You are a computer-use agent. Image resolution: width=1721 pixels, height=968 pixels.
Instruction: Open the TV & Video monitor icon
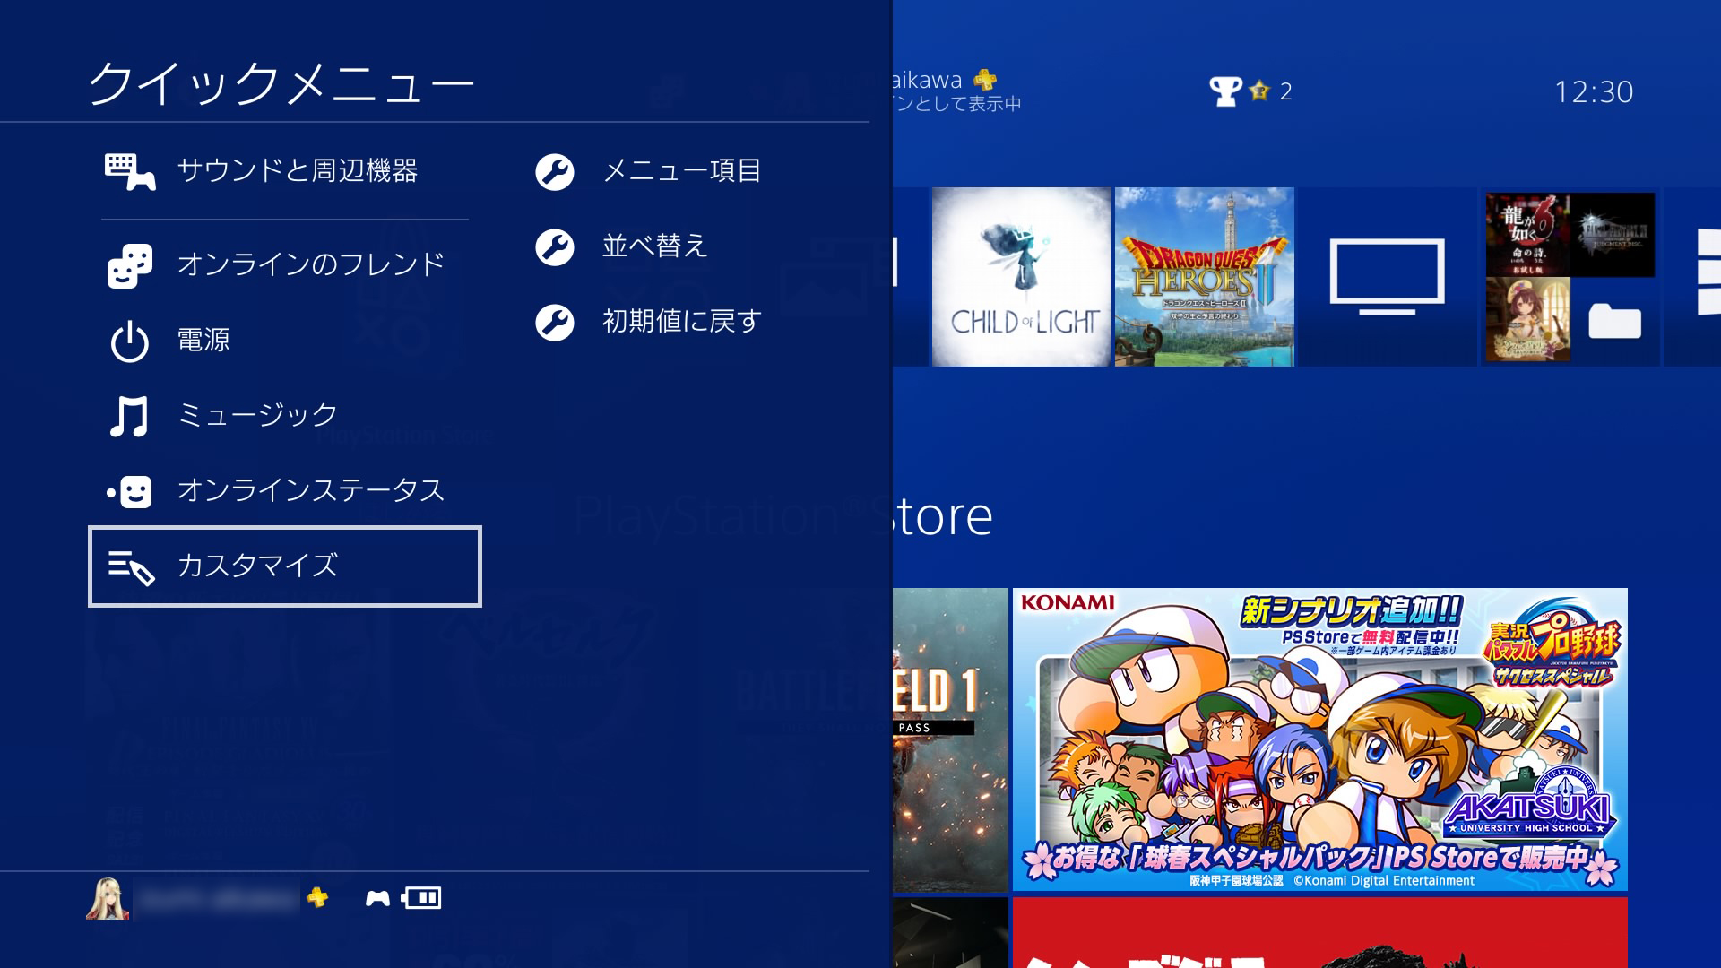click(1387, 276)
